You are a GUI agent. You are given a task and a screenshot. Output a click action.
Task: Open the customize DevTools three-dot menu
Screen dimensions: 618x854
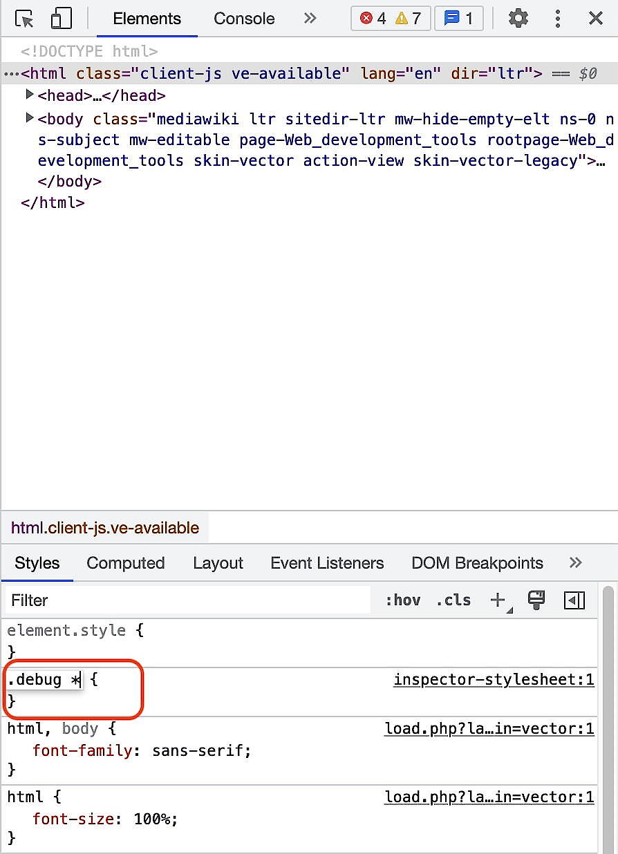558,19
